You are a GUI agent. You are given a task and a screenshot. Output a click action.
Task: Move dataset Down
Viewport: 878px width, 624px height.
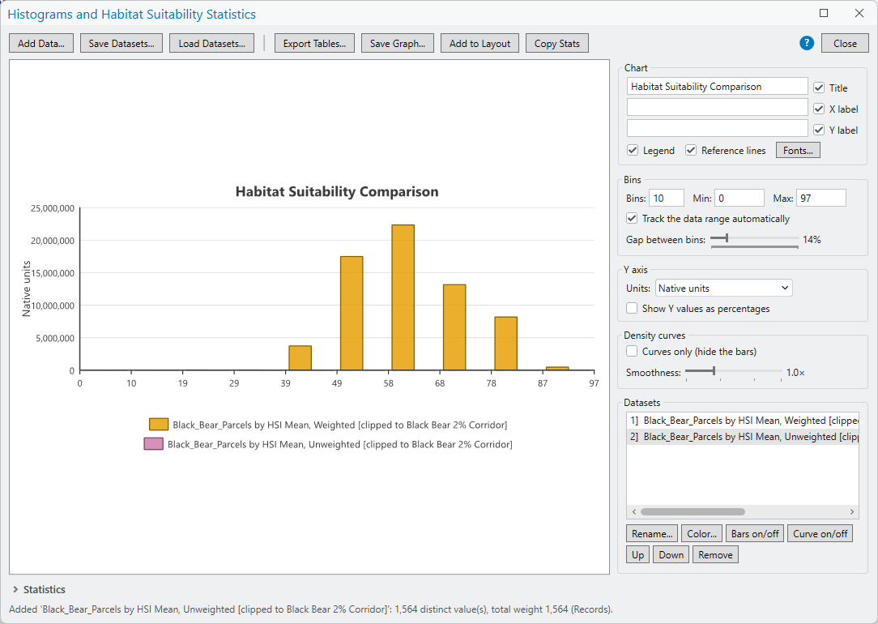671,554
